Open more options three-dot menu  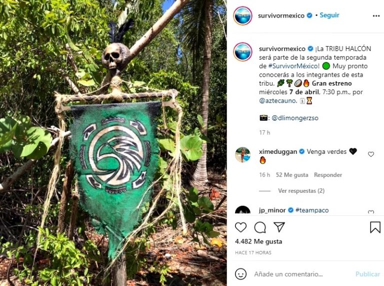[376, 16]
